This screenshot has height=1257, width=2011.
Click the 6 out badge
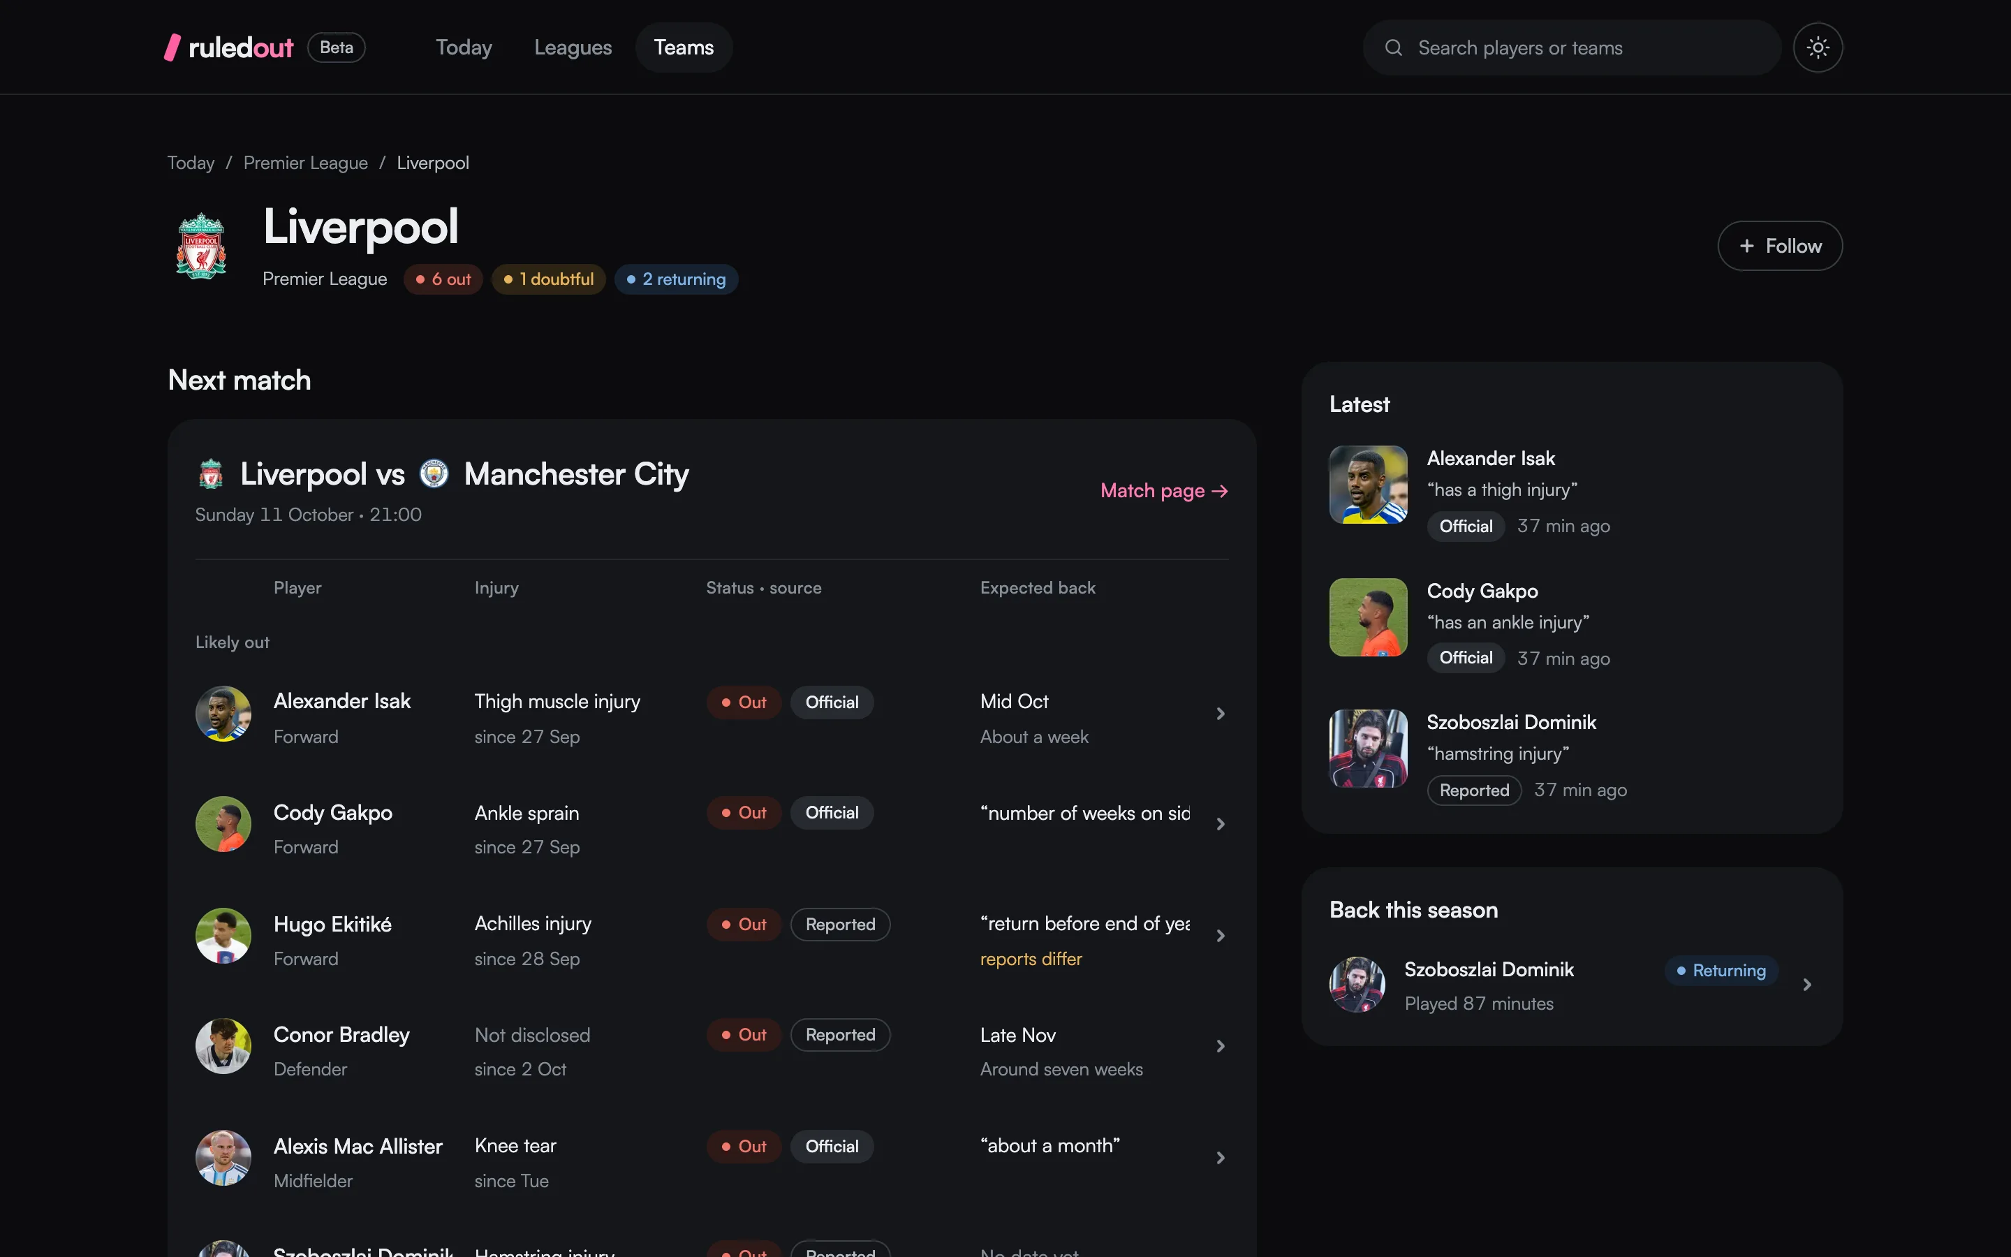(443, 279)
